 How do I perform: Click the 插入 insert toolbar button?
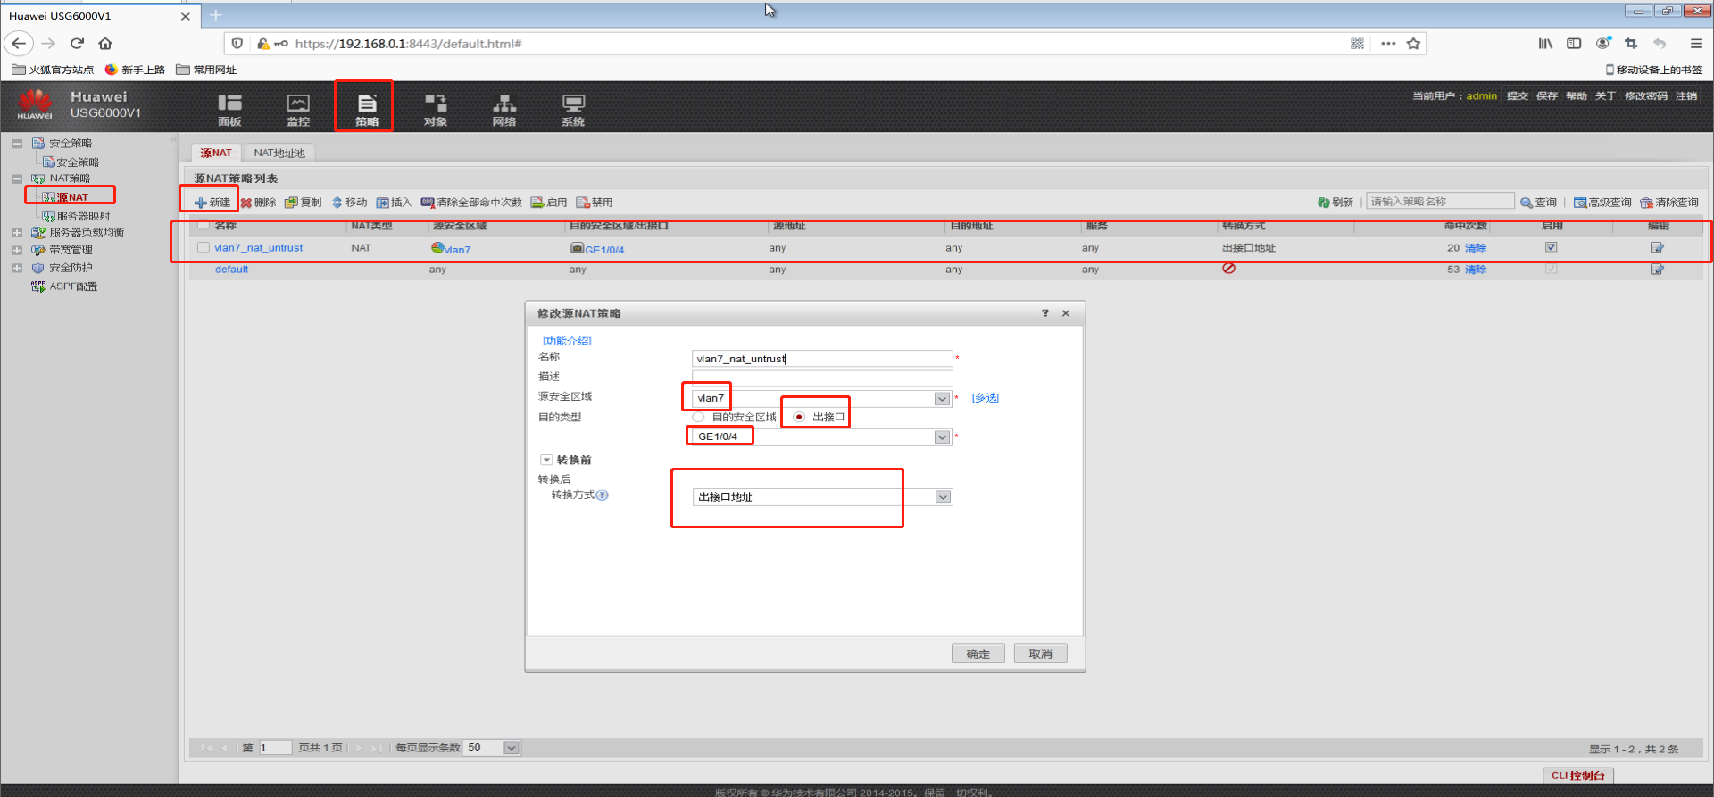(394, 203)
